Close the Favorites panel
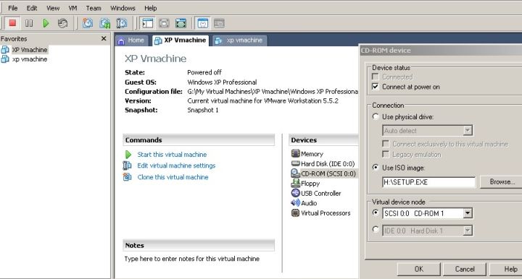This screenshot has width=522, height=279. 104,38
